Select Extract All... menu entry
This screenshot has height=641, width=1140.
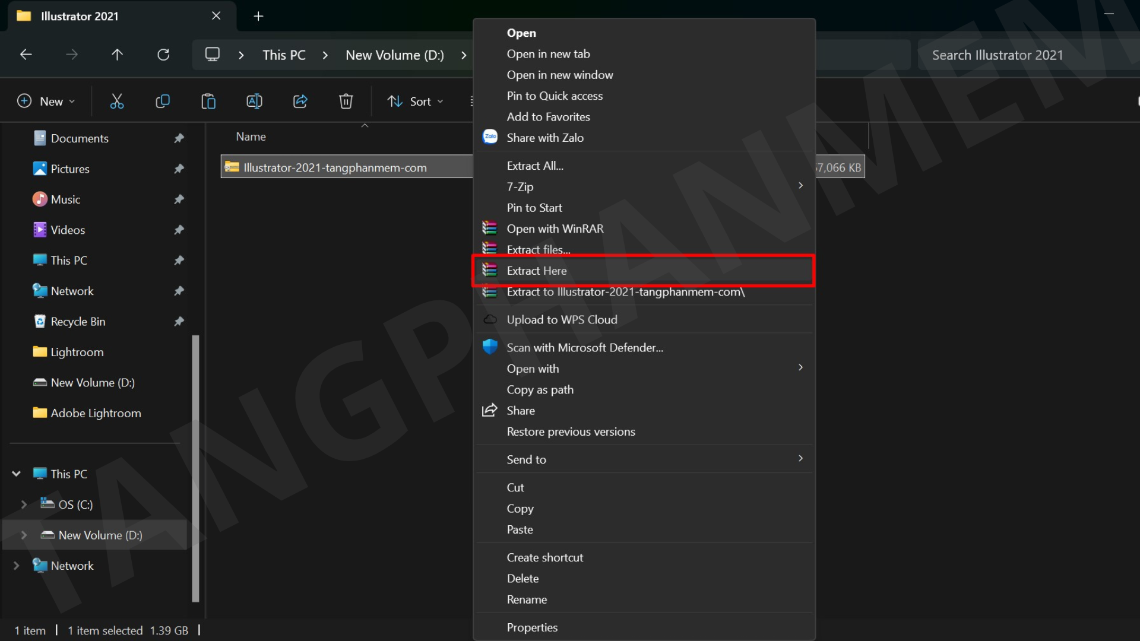coord(644,166)
